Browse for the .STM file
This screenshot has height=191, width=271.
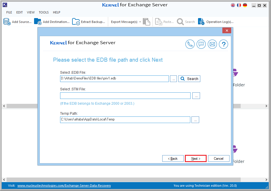196,95
